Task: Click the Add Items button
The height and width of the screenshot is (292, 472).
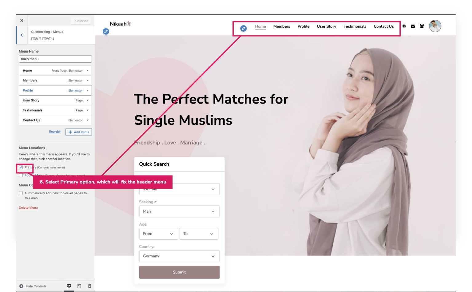Action: [x=79, y=132]
